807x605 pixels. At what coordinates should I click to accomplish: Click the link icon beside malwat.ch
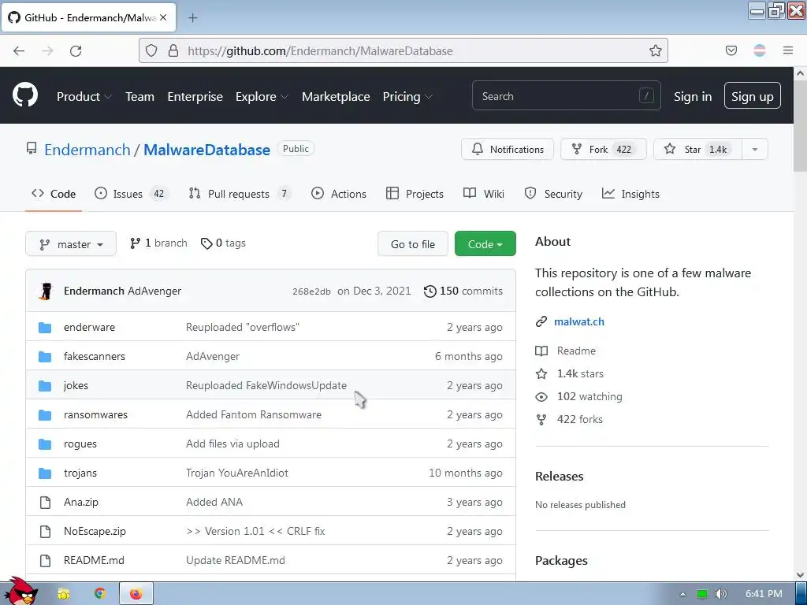coord(541,321)
